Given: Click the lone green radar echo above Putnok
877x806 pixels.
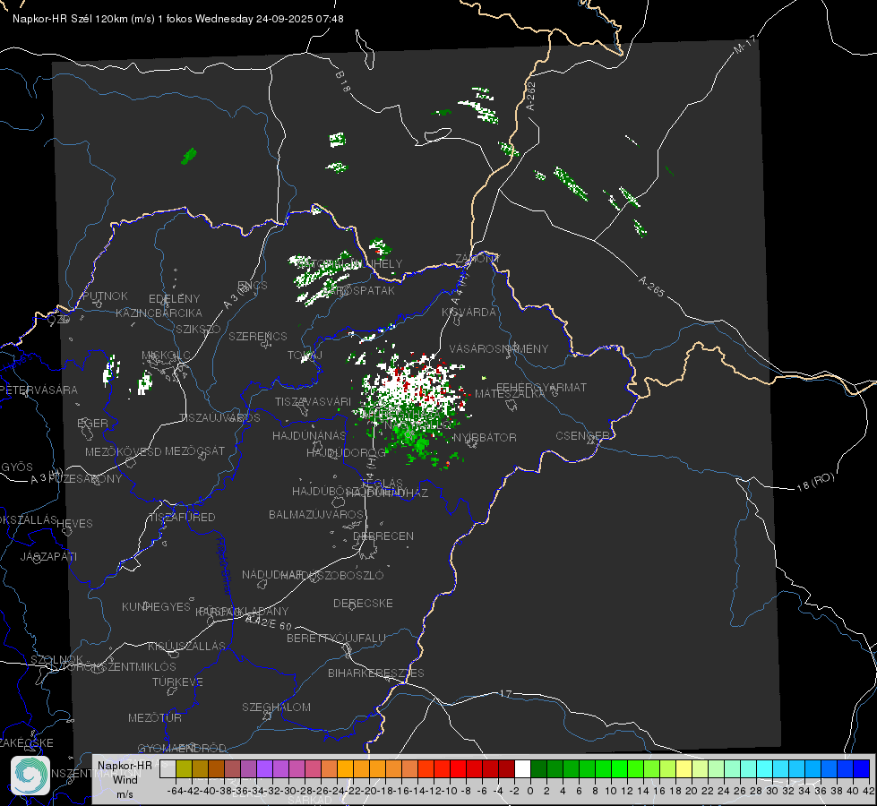Looking at the screenshot, I should 189,156.
